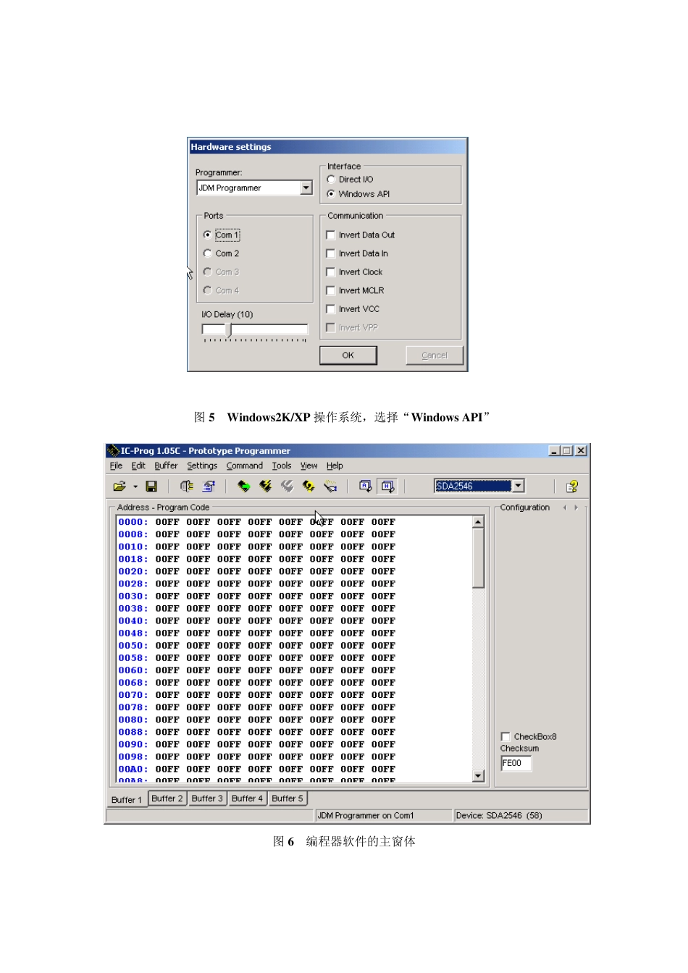The image size is (688, 973).
Task: Switch to Buffer 2 tab
Action: [167, 799]
